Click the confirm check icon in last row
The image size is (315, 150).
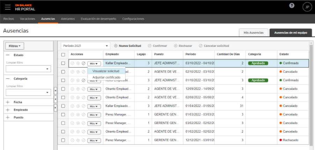(x=72, y=140)
